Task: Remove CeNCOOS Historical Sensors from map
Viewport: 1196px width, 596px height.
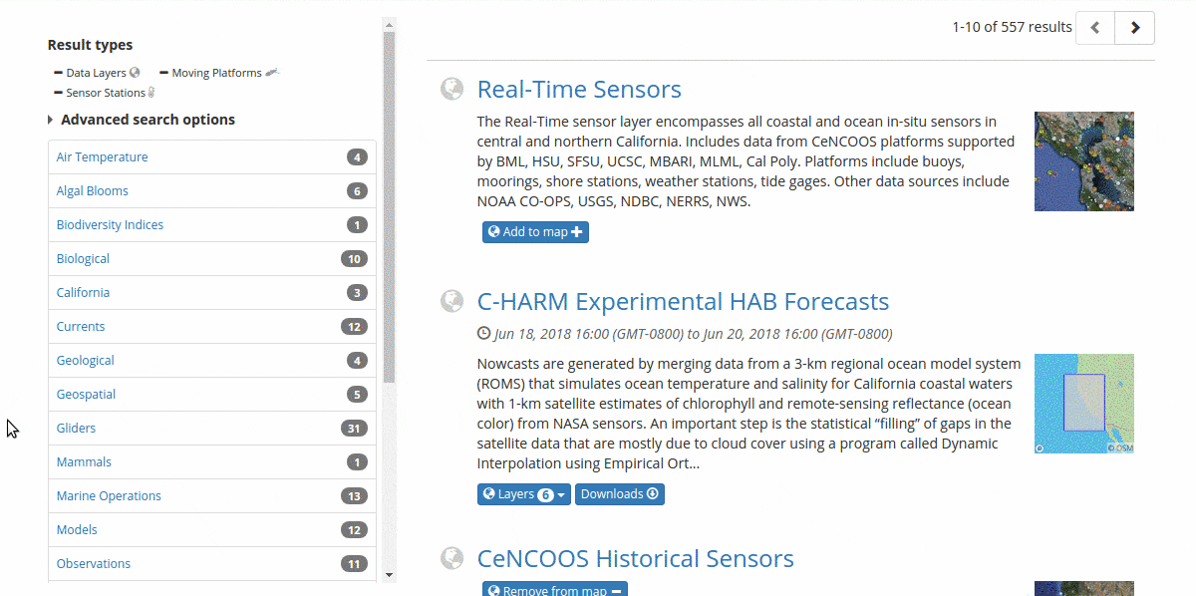Action: click(555, 590)
